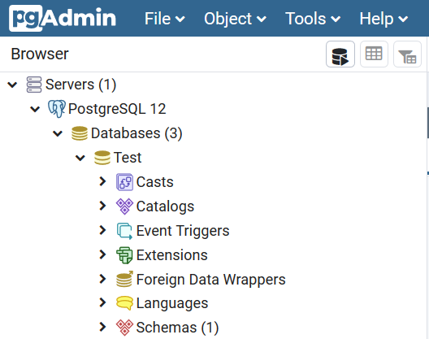Image resolution: width=429 pixels, height=339 pixels.
Task: Click the Servers stack icon
Action: [x=34, y=85]
